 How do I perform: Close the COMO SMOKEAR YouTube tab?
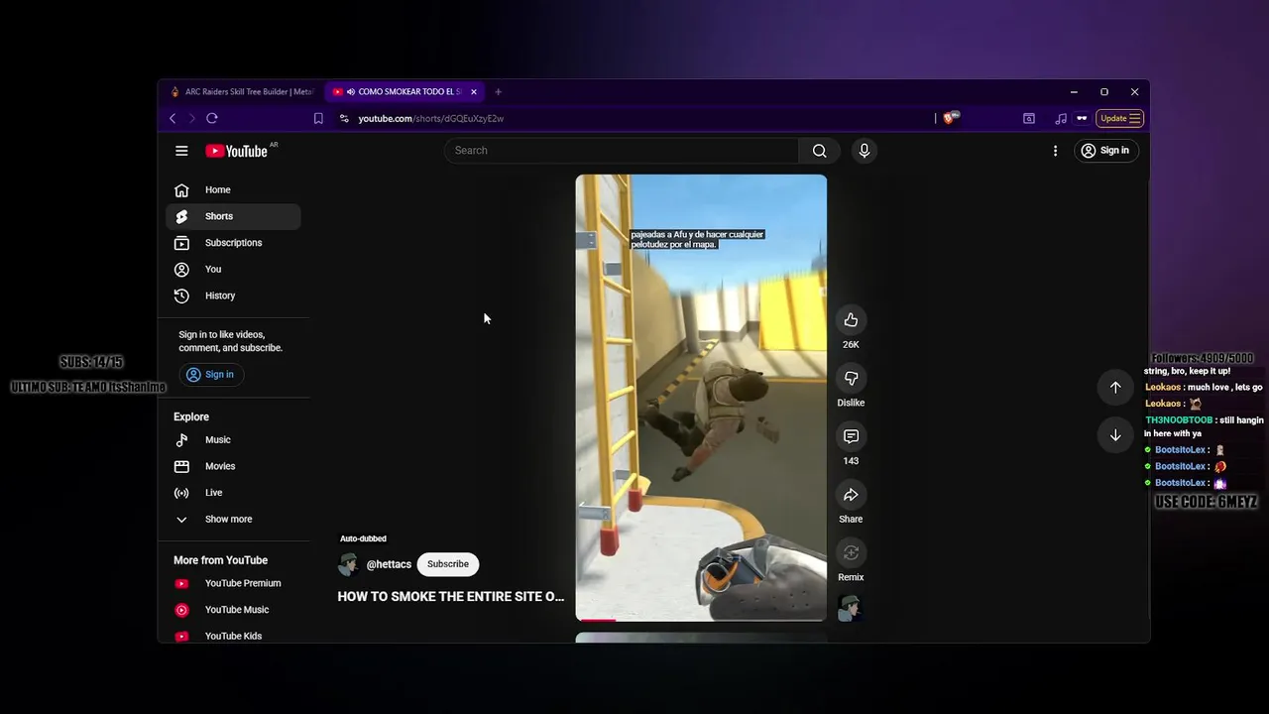coord(474,91)
